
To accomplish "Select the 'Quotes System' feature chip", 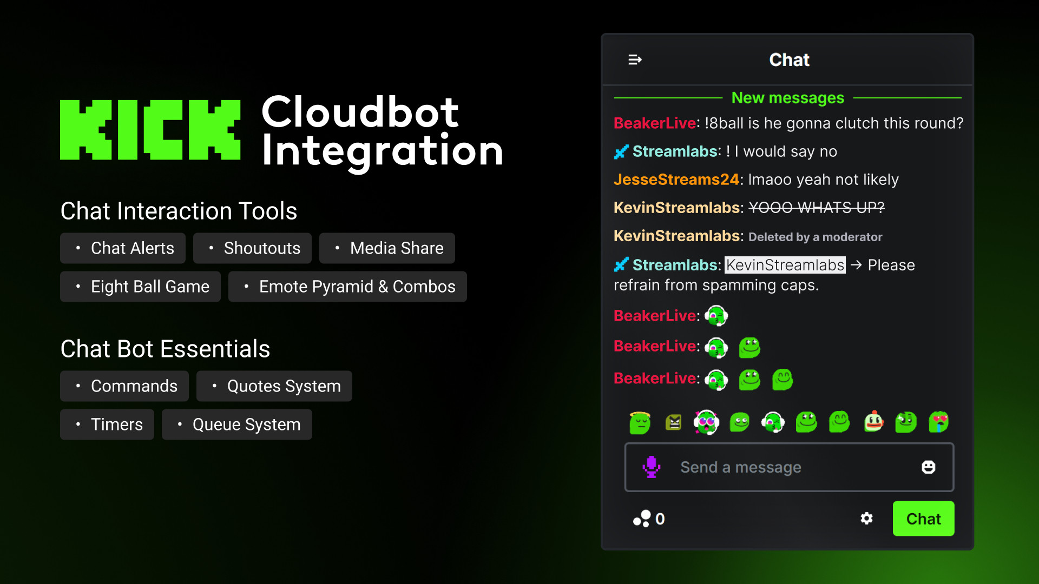I will [x=274, y=386].
